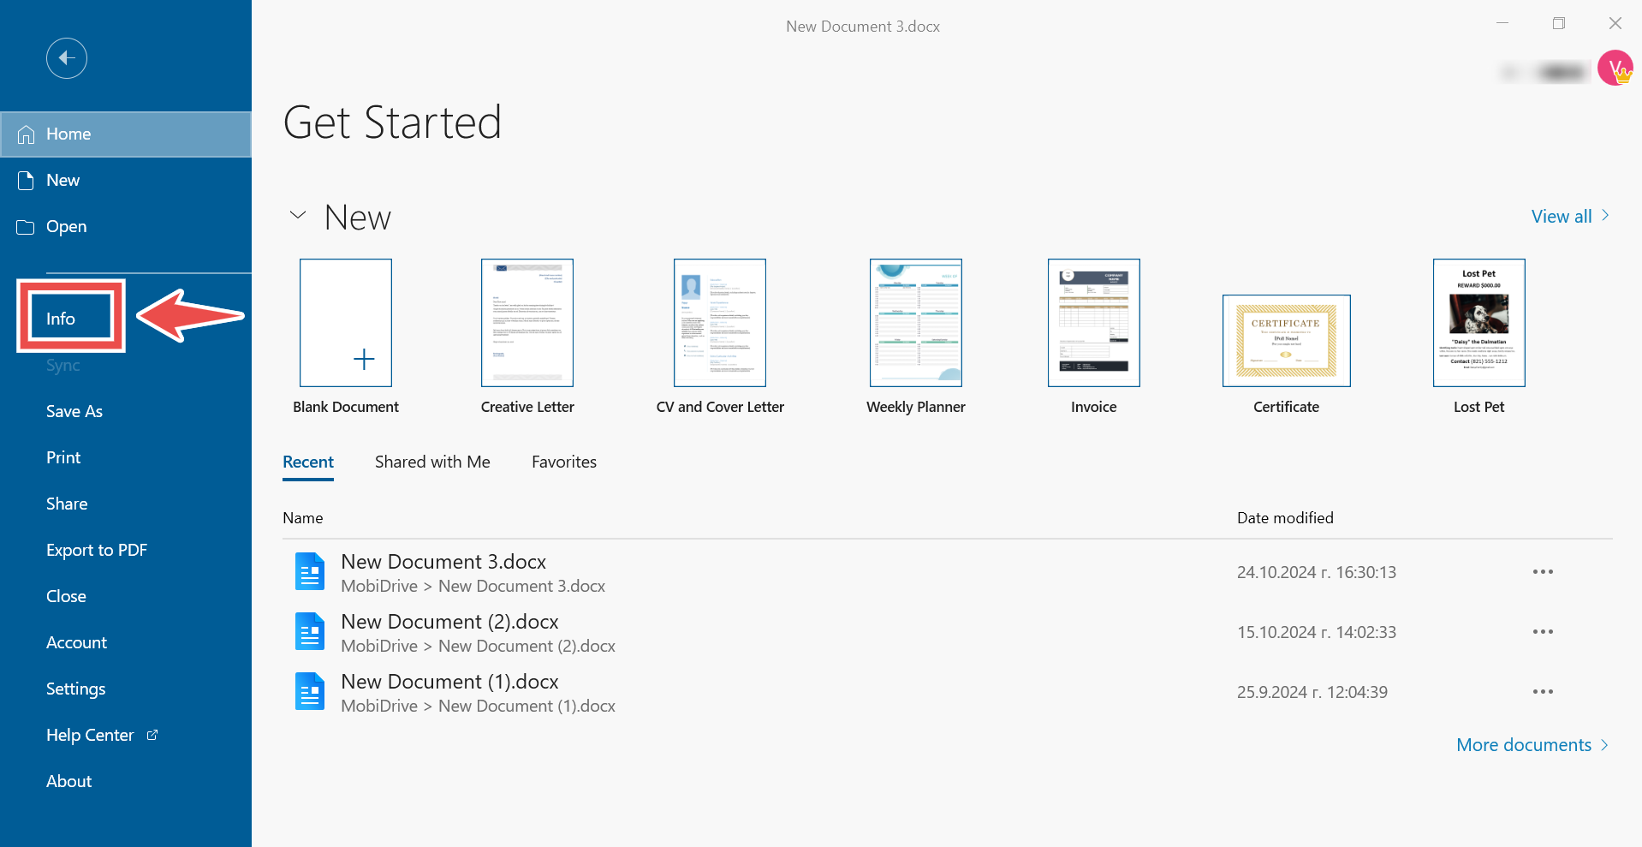
Task: Select Save As in the sidebar
Action: [x=74, y=411]
